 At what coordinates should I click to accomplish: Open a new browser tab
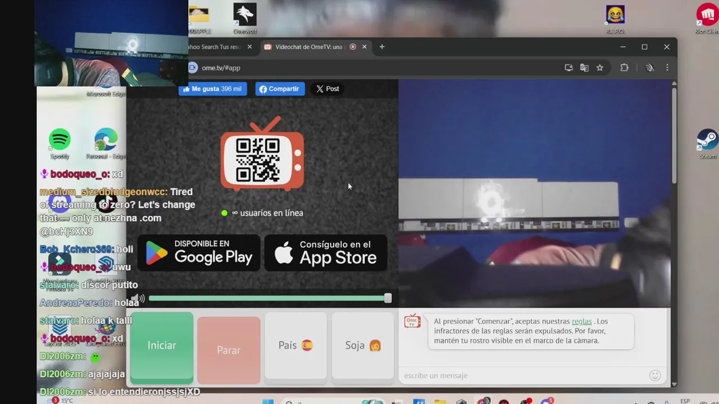382,47
